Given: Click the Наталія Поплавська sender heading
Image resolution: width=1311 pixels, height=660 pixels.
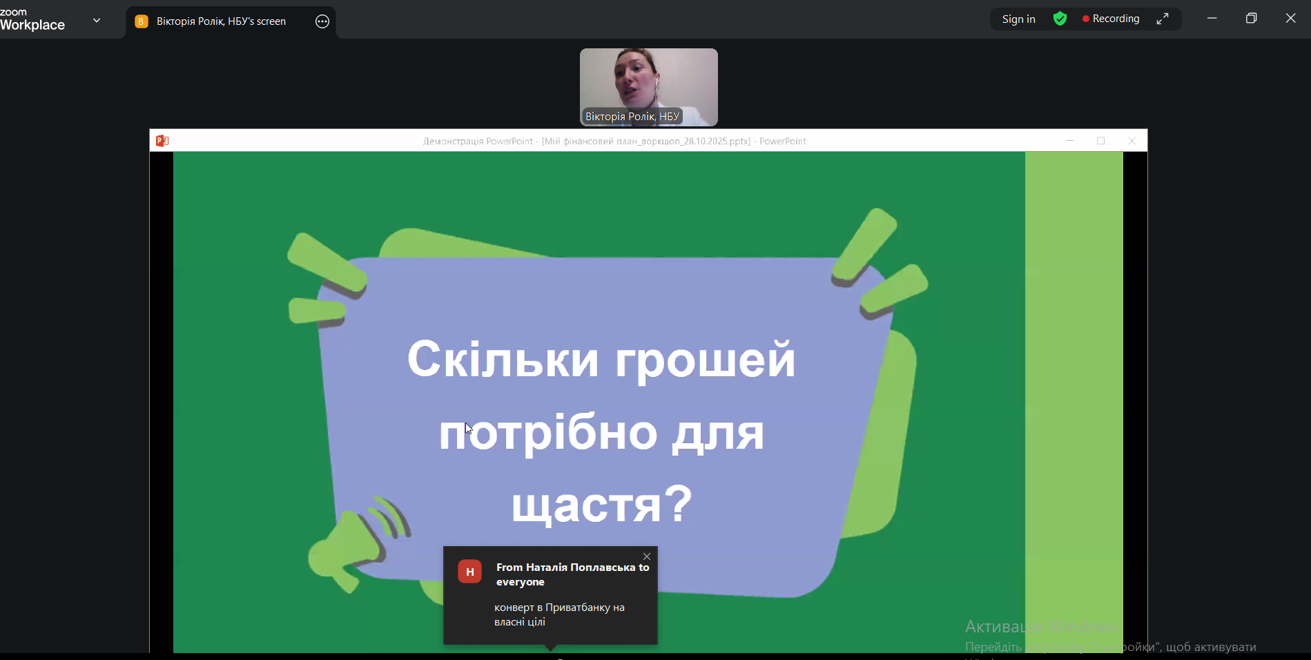Looking at the screenshot, I should [x=572, y=574].
